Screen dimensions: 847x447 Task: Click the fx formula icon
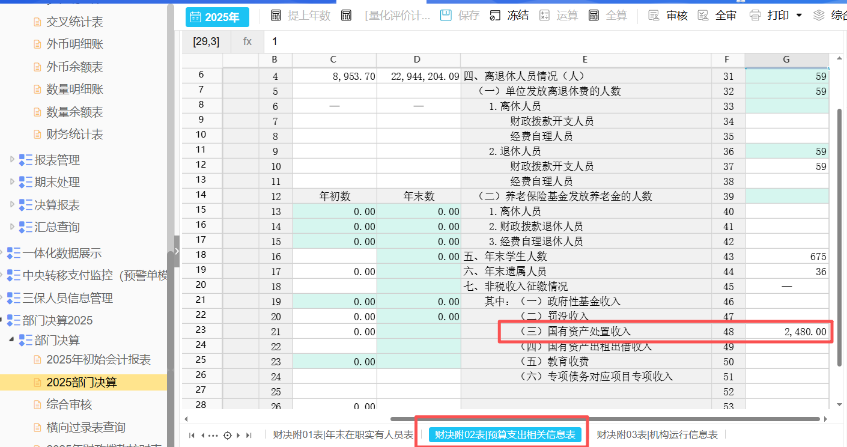(x=247, y=41)
